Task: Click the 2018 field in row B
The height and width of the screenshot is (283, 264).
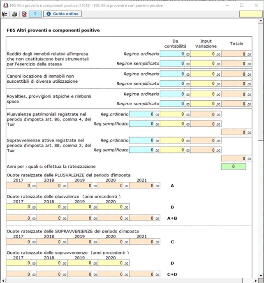Action: [x=52, y=207]
